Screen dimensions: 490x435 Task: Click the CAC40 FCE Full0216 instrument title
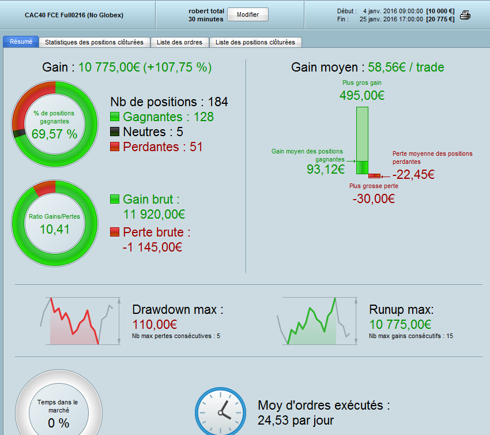tap(74, 15)
